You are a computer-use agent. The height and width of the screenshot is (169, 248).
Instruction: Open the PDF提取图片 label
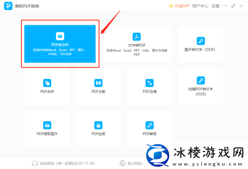47,134
